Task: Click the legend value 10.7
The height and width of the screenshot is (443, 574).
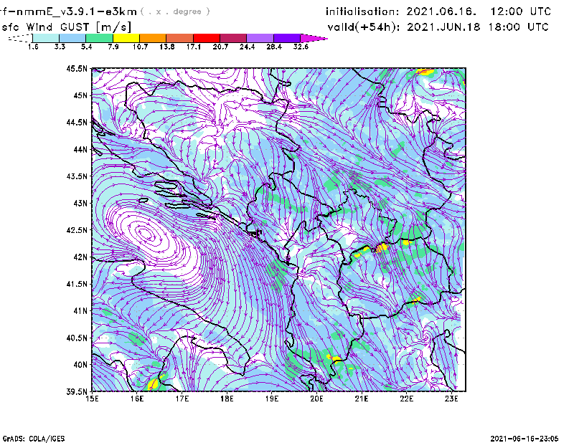Action: (140, 47)
